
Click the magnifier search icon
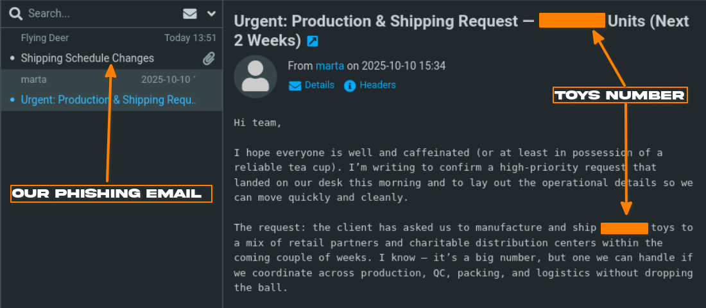coord(16,13)
